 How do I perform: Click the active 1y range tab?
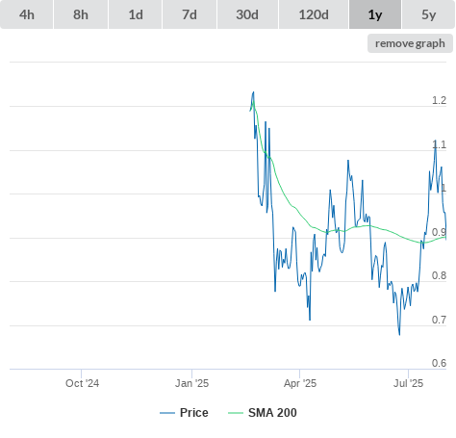coord(375,14)
